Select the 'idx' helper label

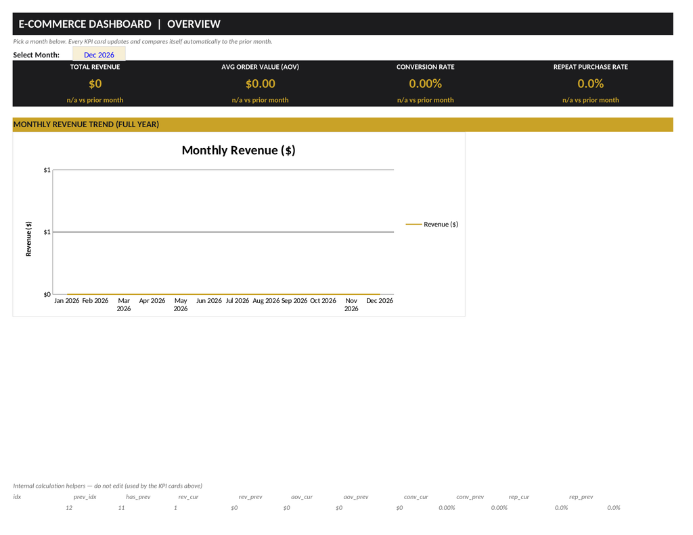[x=17, y=497]
